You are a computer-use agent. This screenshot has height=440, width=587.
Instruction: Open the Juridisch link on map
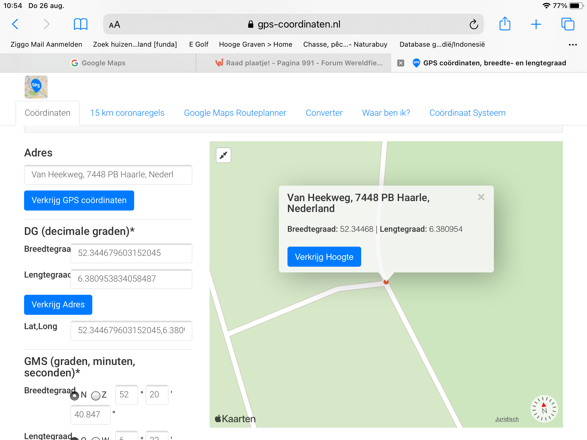tap(507, 419)
